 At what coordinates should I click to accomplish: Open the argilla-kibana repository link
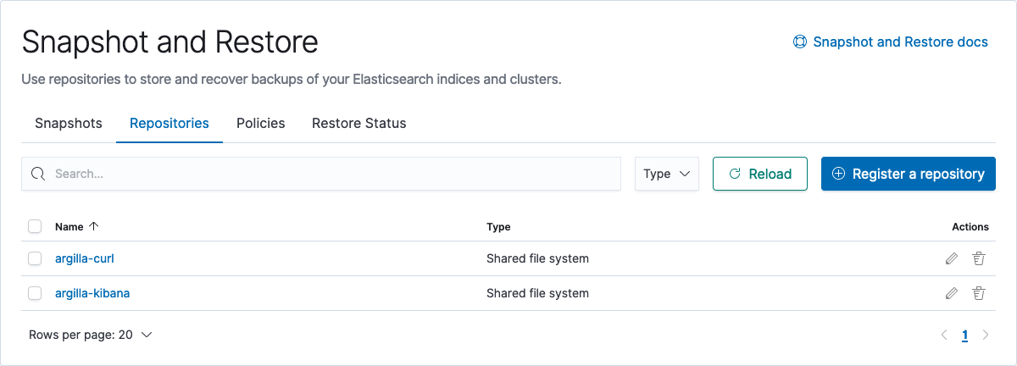92,293
